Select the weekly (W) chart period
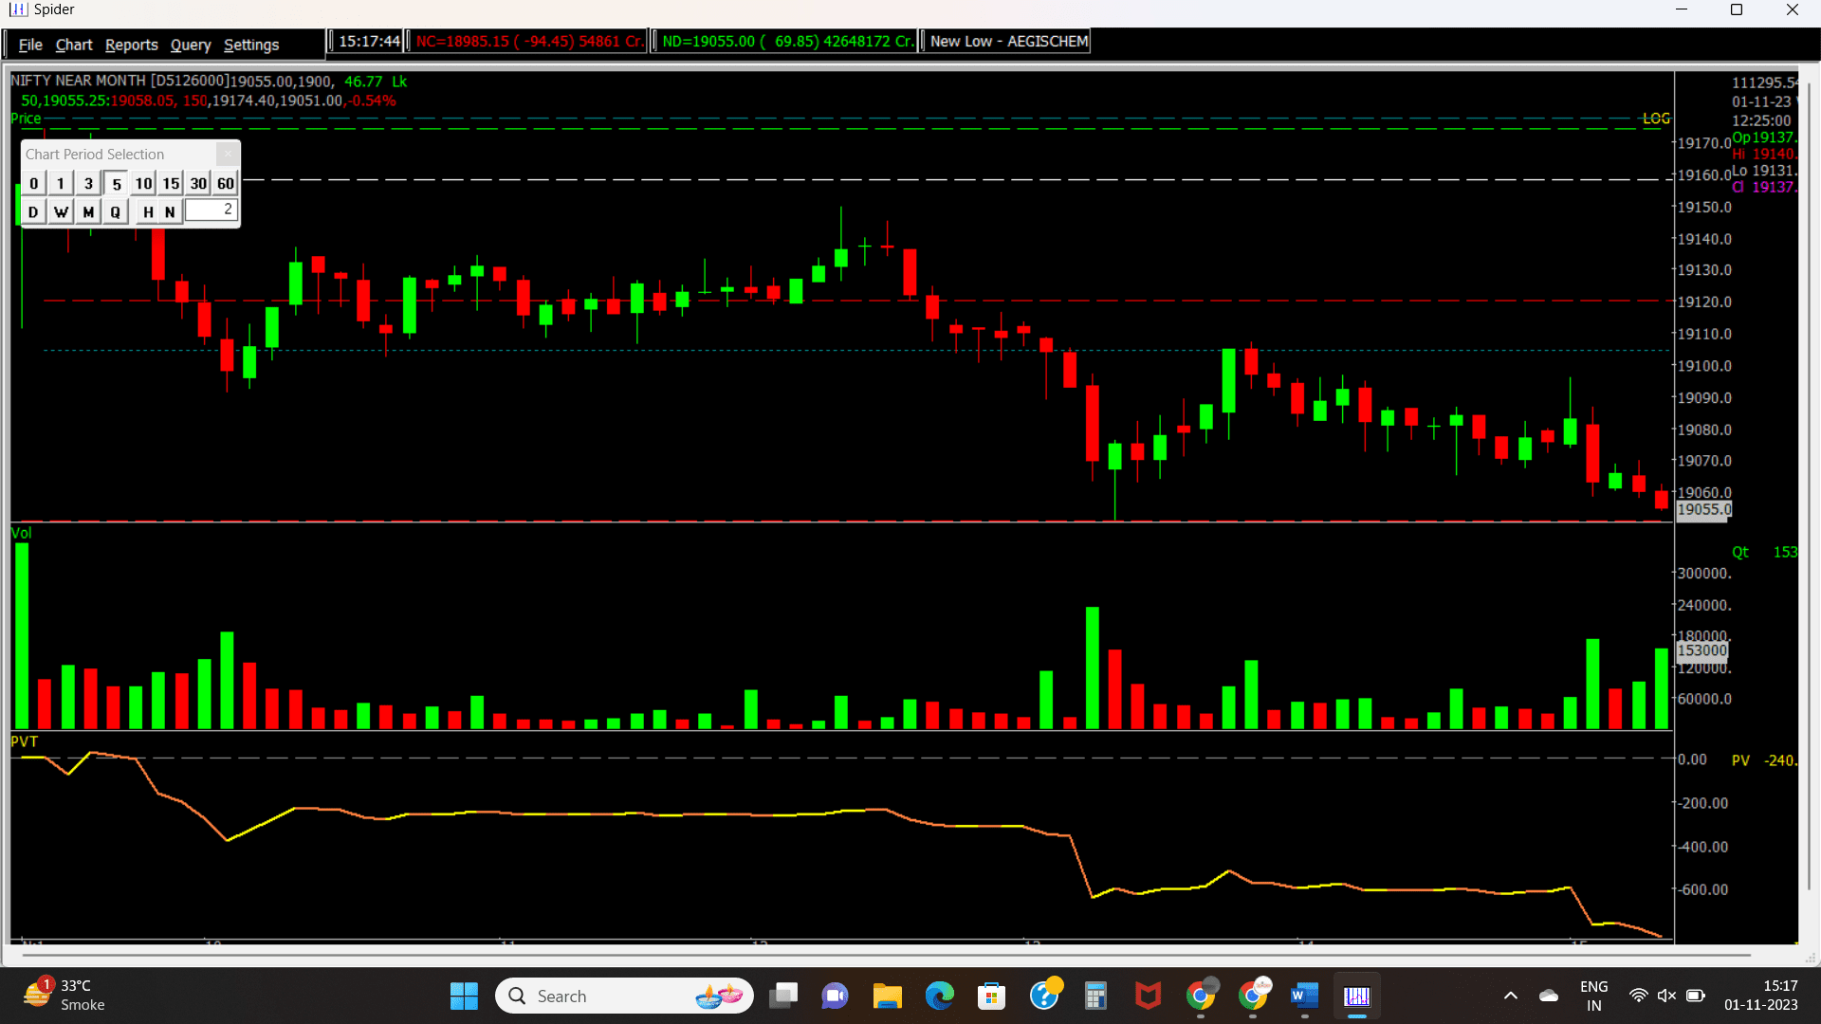 (61, 211)
